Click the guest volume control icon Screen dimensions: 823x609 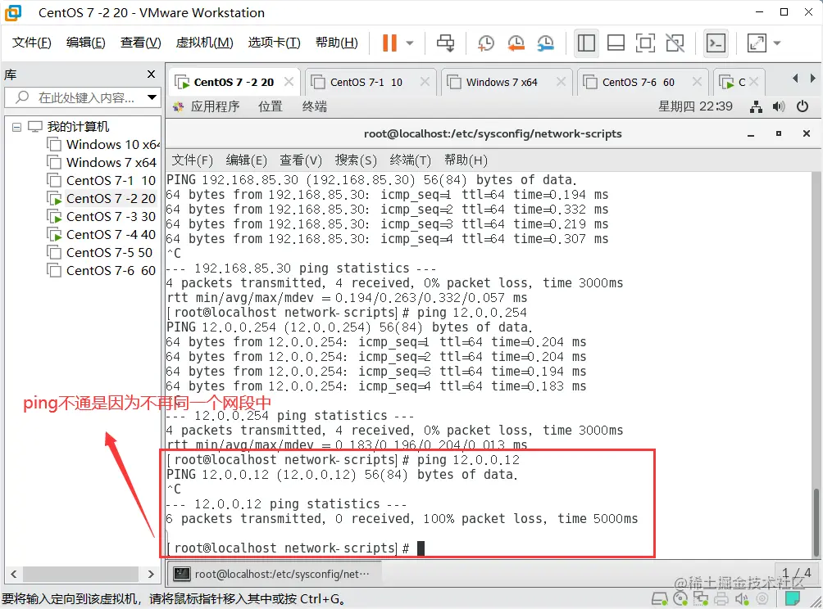(x=779, y=106)
